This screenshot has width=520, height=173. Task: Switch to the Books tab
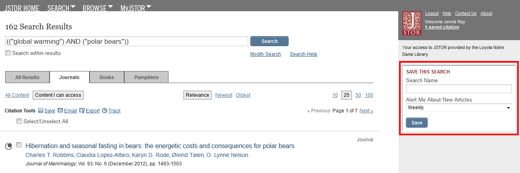pos(107,77)
